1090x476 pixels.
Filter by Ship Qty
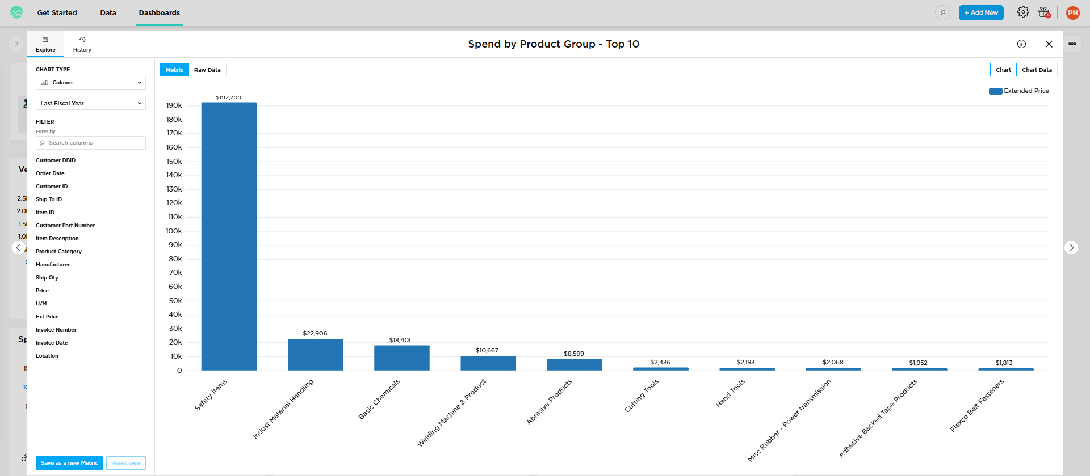pyautogui.click(x=47, y=278)
